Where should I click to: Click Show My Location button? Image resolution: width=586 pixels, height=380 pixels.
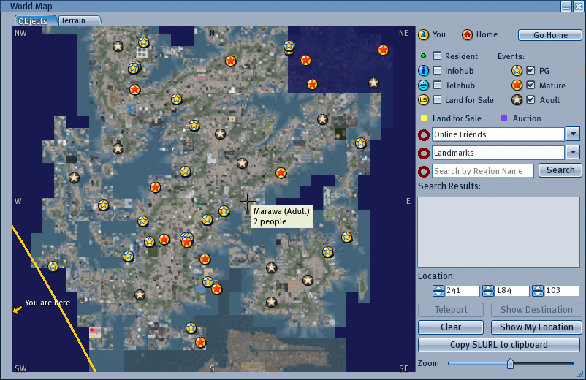pyautogui.click(x=536, y=327)
